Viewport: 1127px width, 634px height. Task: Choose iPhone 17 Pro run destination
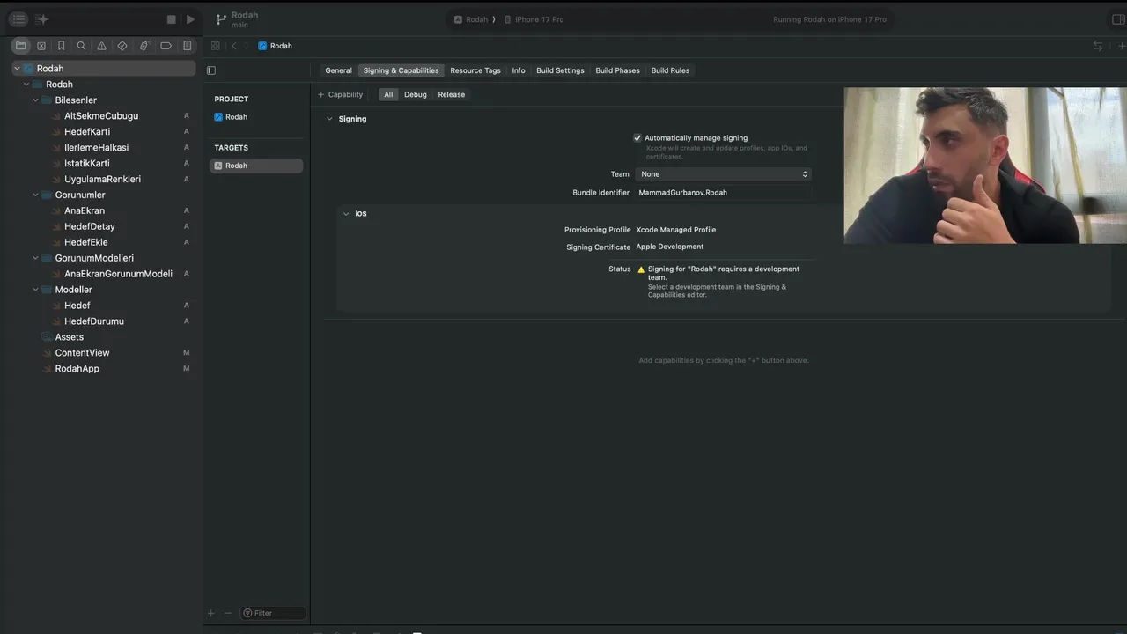534,19
